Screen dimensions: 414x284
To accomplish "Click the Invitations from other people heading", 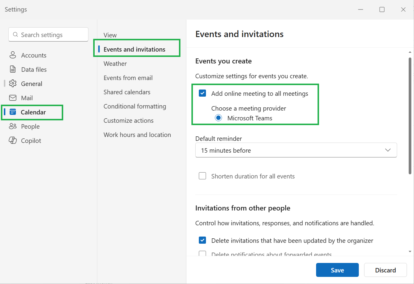I will tap(243, 208).
